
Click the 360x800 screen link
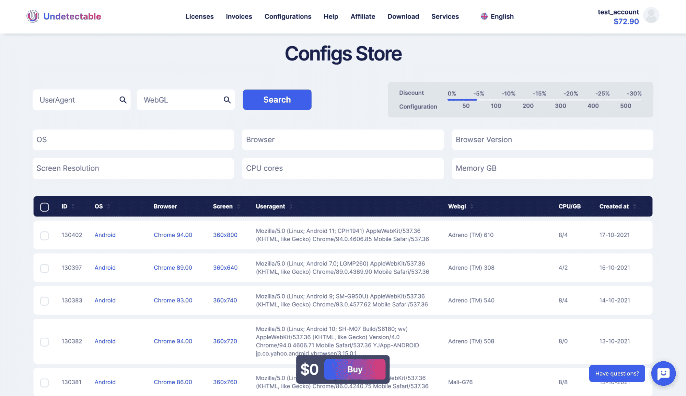coord(225,235)
